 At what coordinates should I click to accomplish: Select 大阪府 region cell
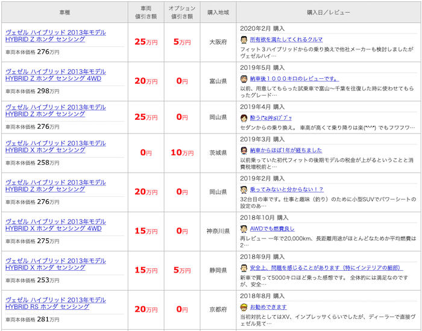[x=218, y=43]
